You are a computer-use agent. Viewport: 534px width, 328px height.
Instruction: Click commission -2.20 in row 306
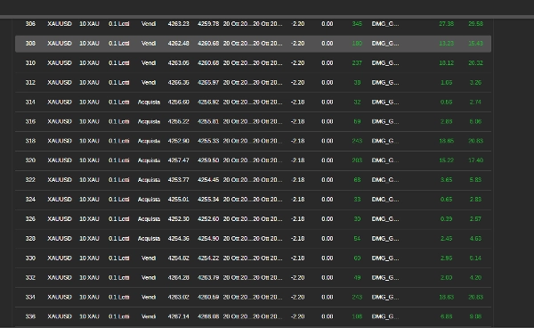click(x=297, y=24)
